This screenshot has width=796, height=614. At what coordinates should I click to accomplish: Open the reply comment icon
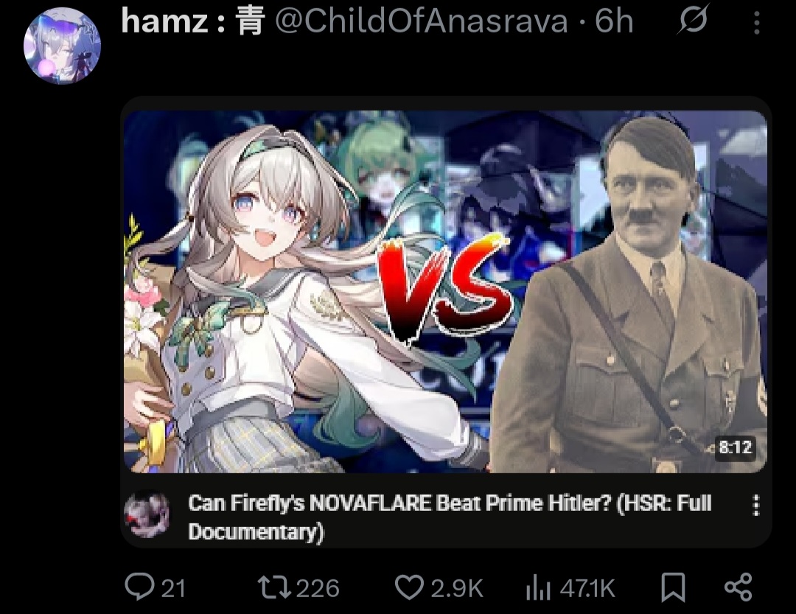pyautogui.click(x=139, y=587)
